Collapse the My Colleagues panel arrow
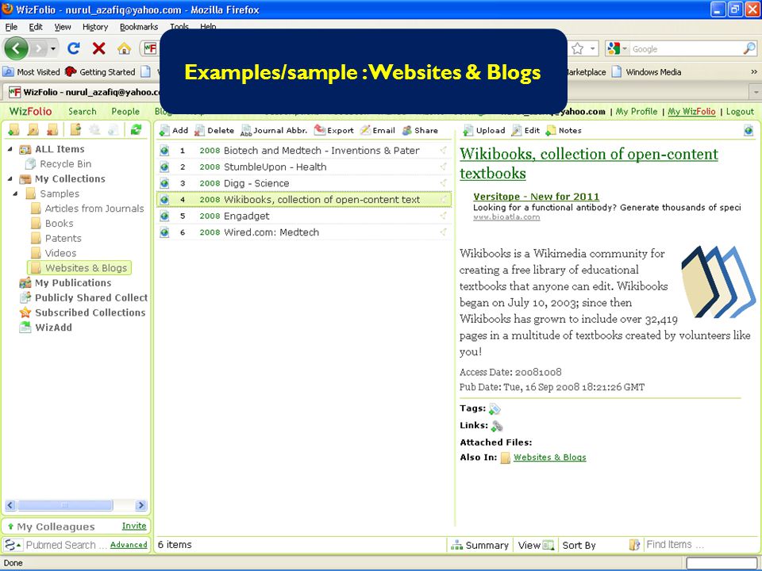This screenshot has width=762, height=571. point(10,527)
